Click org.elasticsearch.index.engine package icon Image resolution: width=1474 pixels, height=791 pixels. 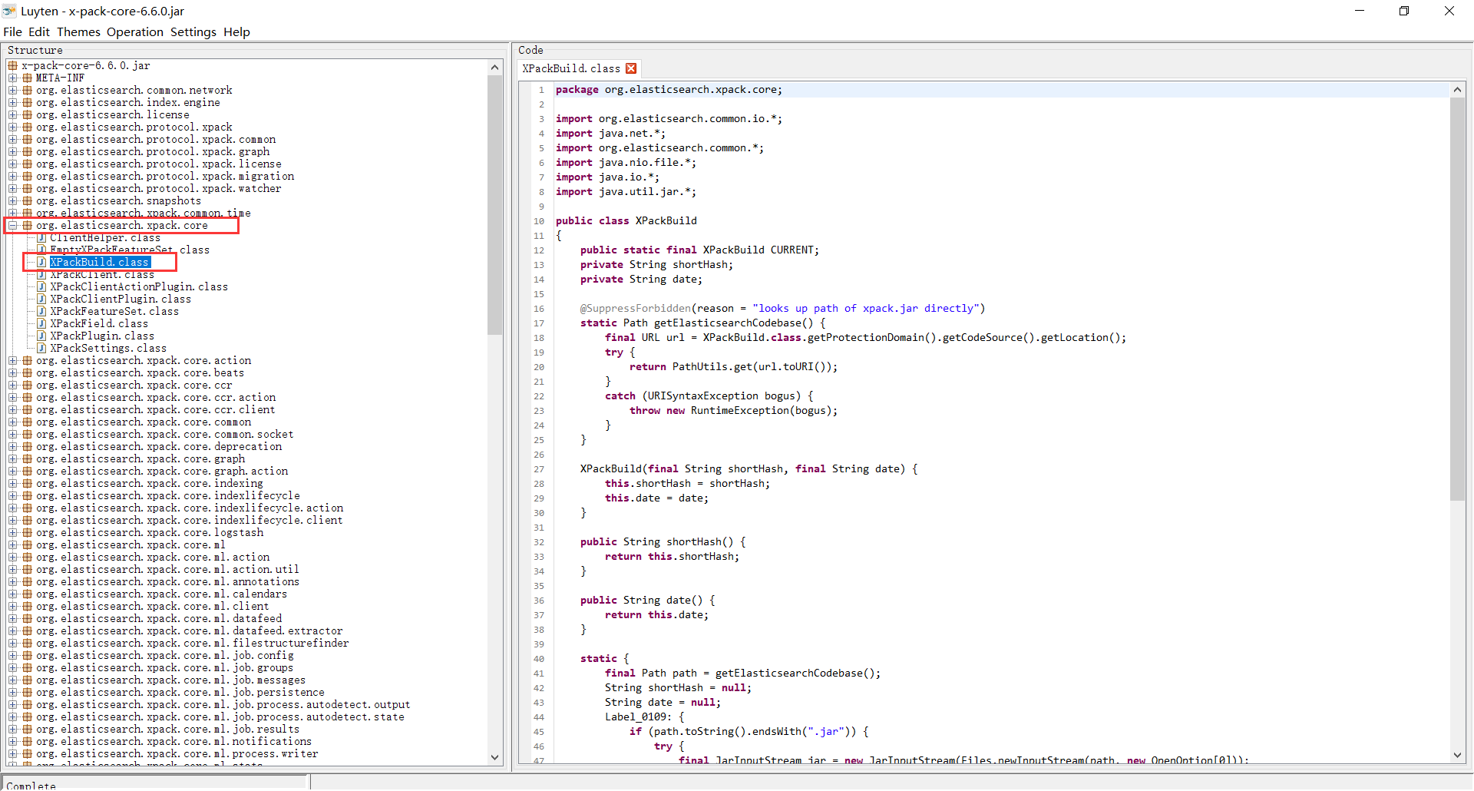pos(27,102)
